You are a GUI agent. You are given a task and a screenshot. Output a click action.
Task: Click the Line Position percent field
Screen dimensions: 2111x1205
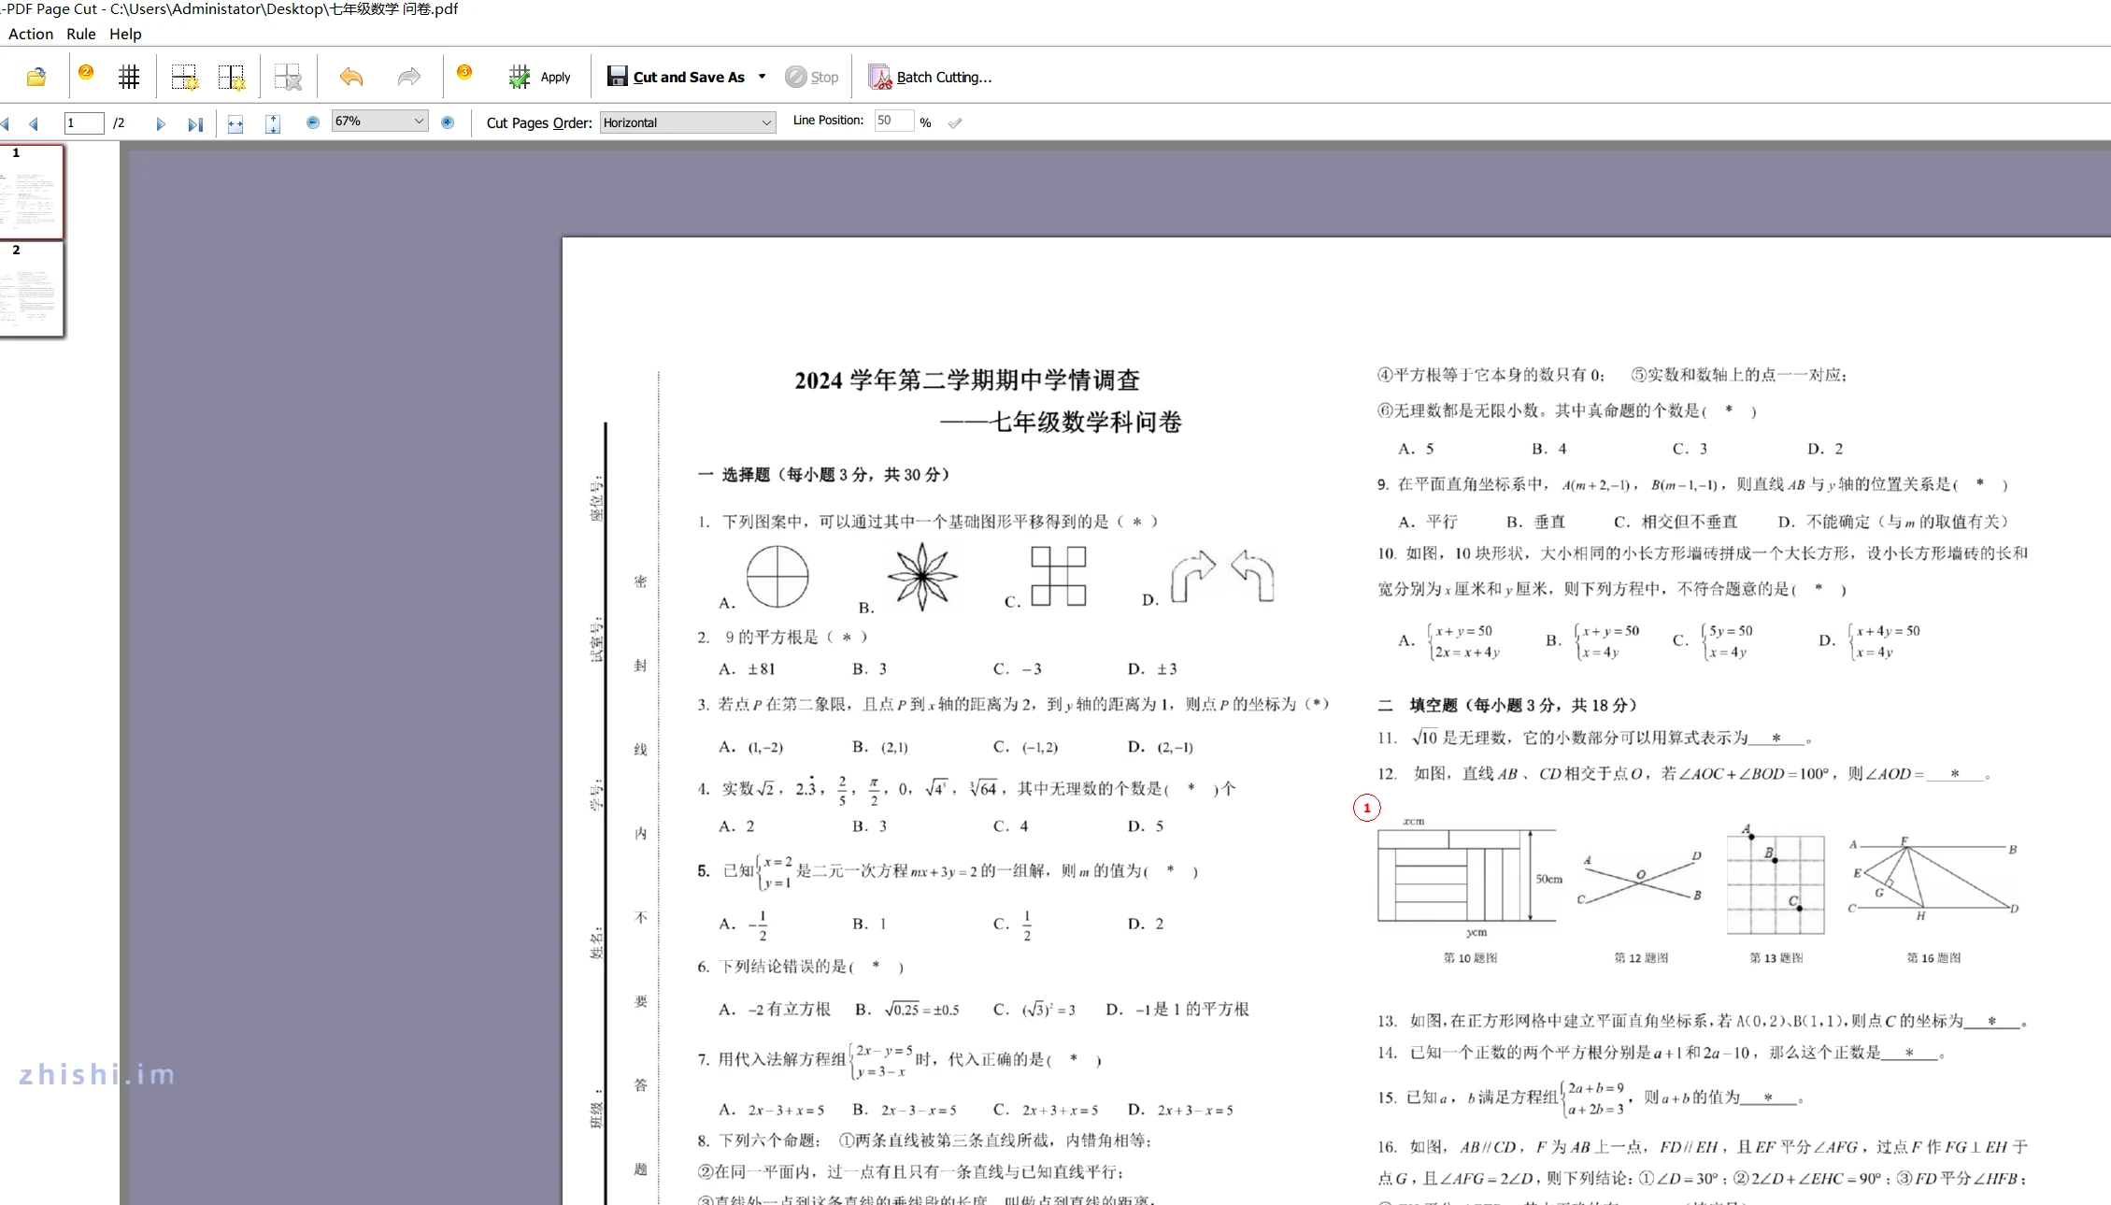[x=893, y=121]
